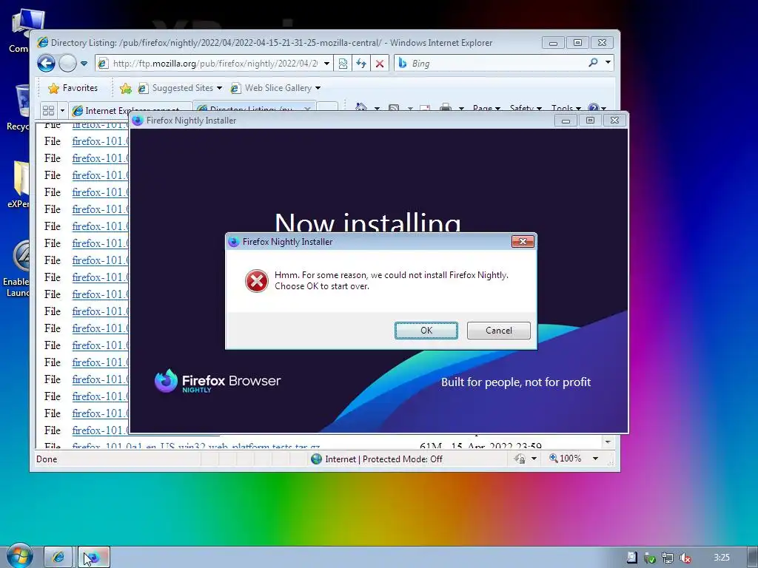Click the Refresh icon in the address bar
This screenshot has height=568, width=758.
click(x=361, y=64)
